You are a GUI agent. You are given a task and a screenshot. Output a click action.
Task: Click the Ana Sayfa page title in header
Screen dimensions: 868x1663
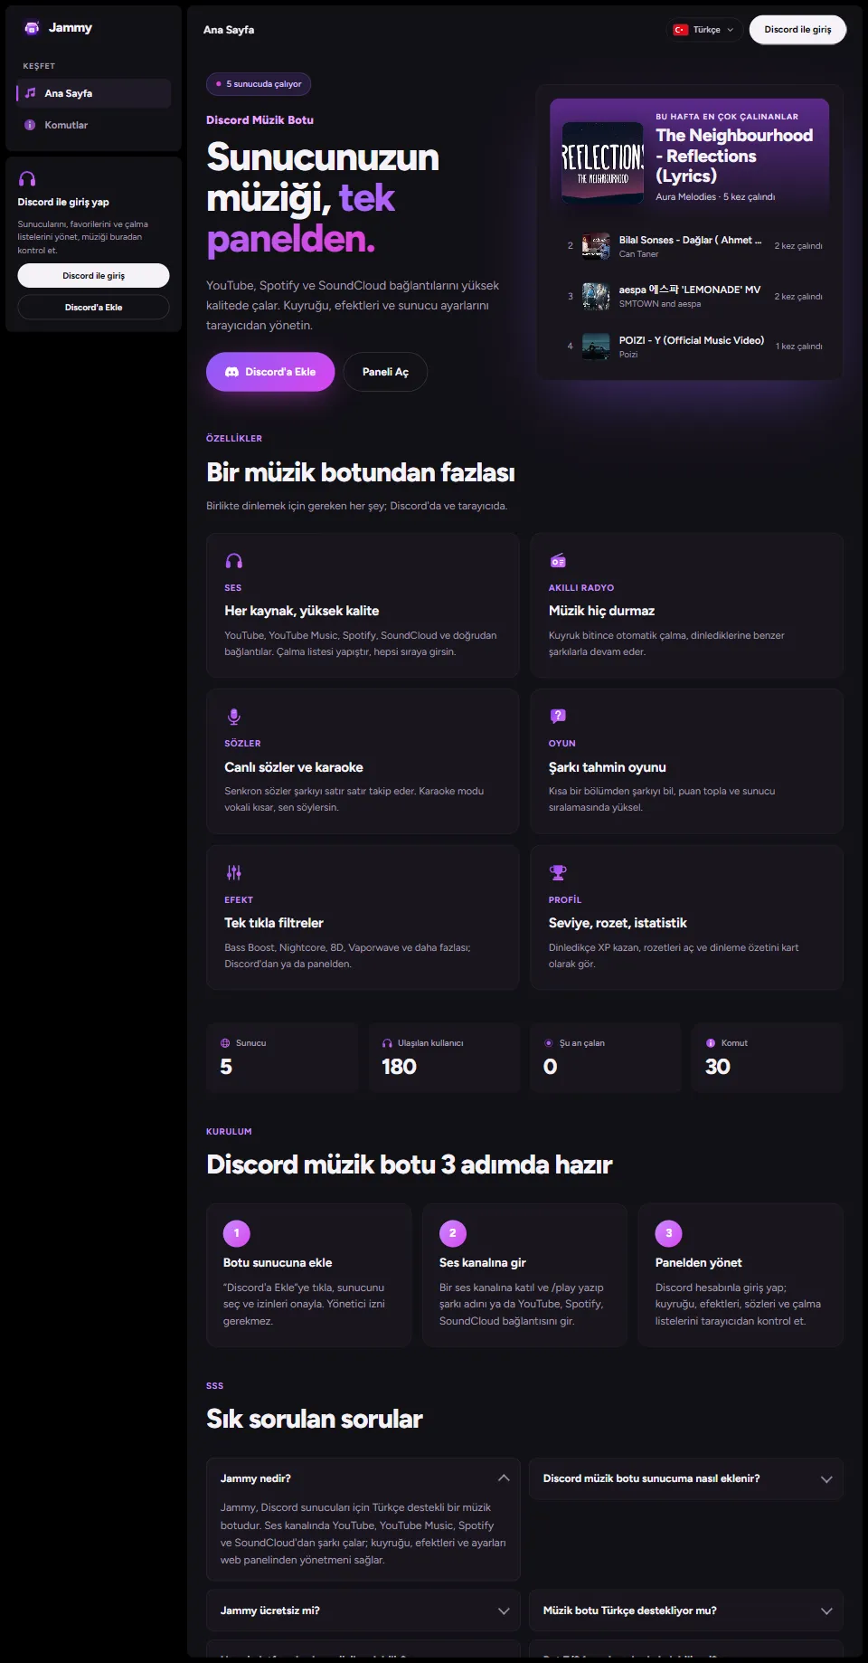(x=229, y=30)
